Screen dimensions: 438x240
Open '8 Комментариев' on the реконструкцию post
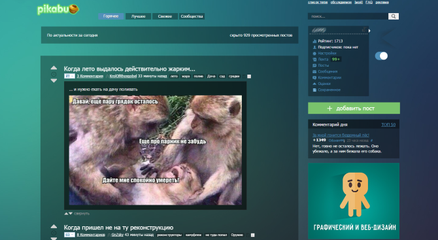tap(91, 235)
